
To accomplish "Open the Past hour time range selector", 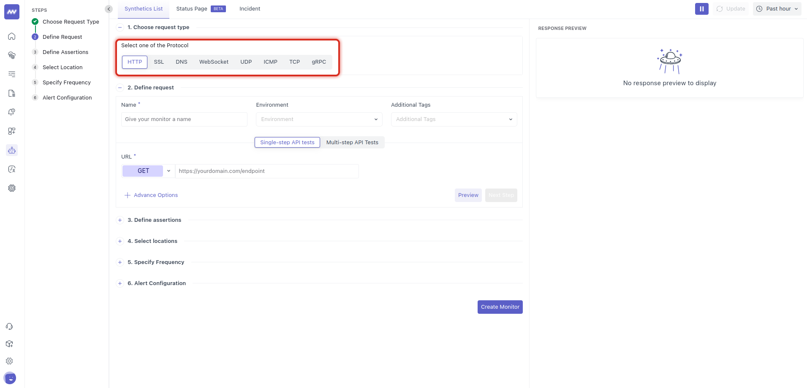I will coord(777,8).
